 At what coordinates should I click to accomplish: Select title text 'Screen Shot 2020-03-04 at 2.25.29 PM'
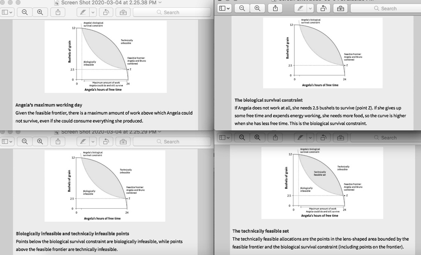point(109,132)
